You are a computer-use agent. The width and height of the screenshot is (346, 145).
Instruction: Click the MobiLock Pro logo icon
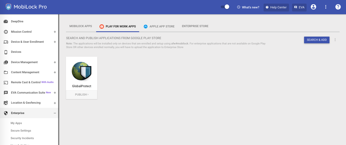[x=9, y=7]
